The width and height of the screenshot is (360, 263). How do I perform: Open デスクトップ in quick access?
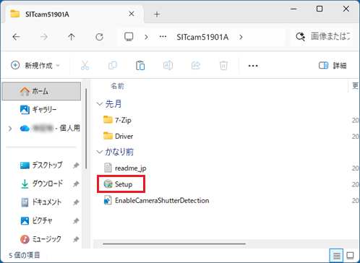click(x=41, y=165)
